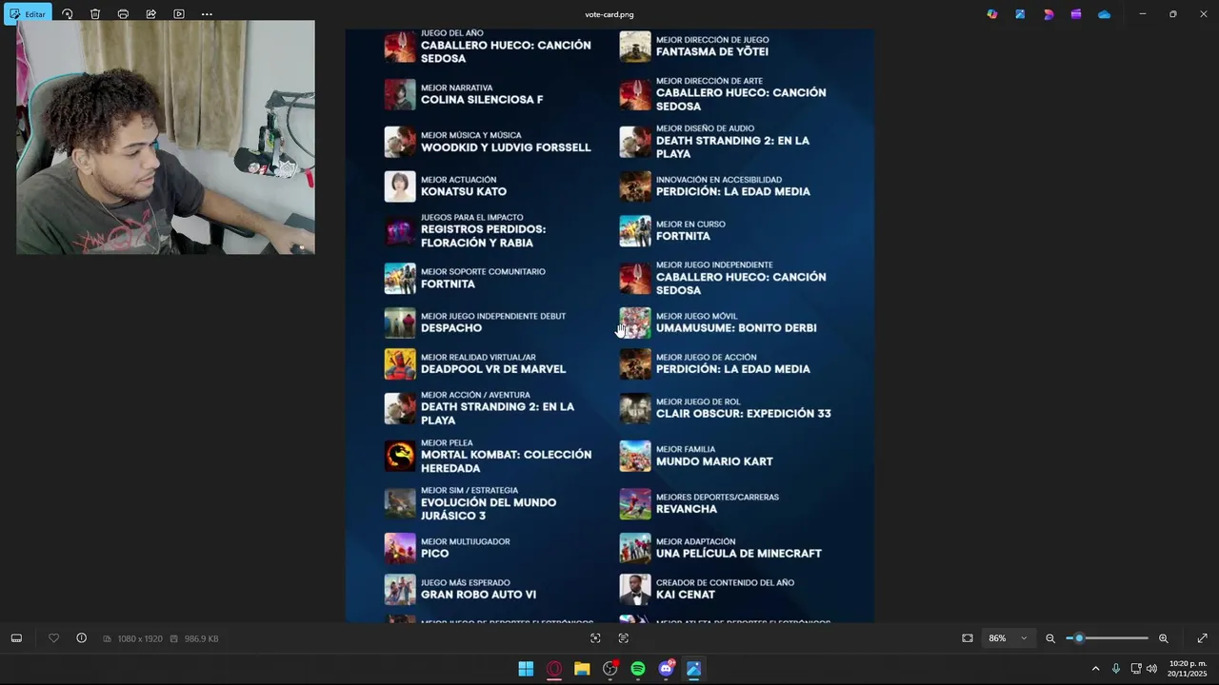Toggle the filmstrip view icon

tap(16, 638)
